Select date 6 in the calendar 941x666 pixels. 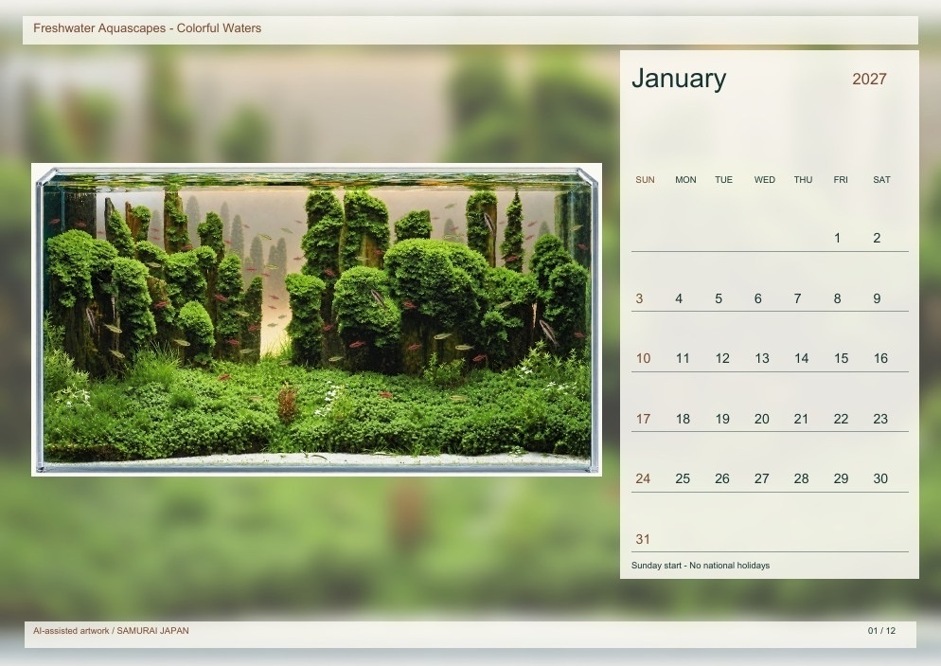(758, 298)
